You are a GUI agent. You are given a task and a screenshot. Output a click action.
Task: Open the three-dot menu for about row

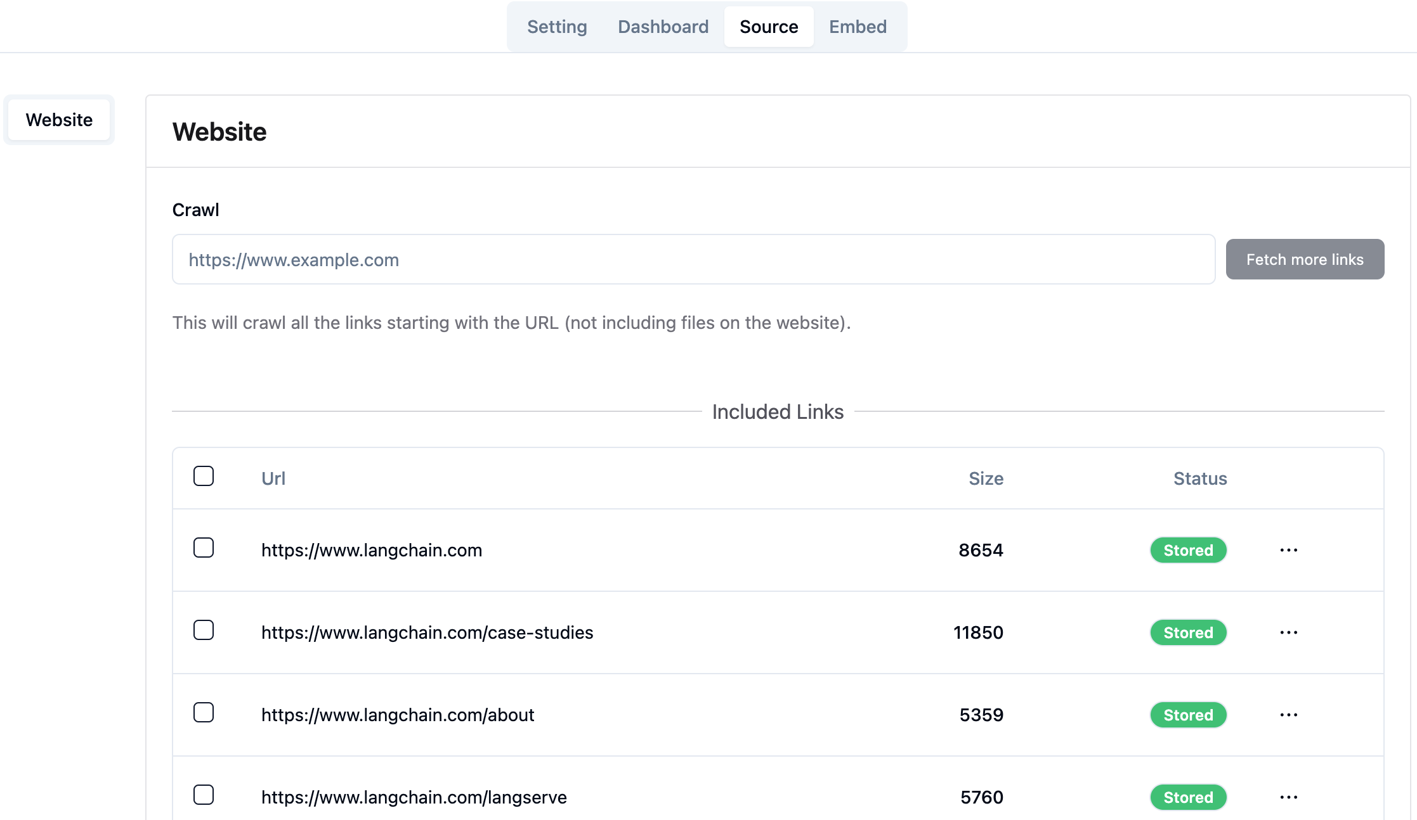(1288, 715)
